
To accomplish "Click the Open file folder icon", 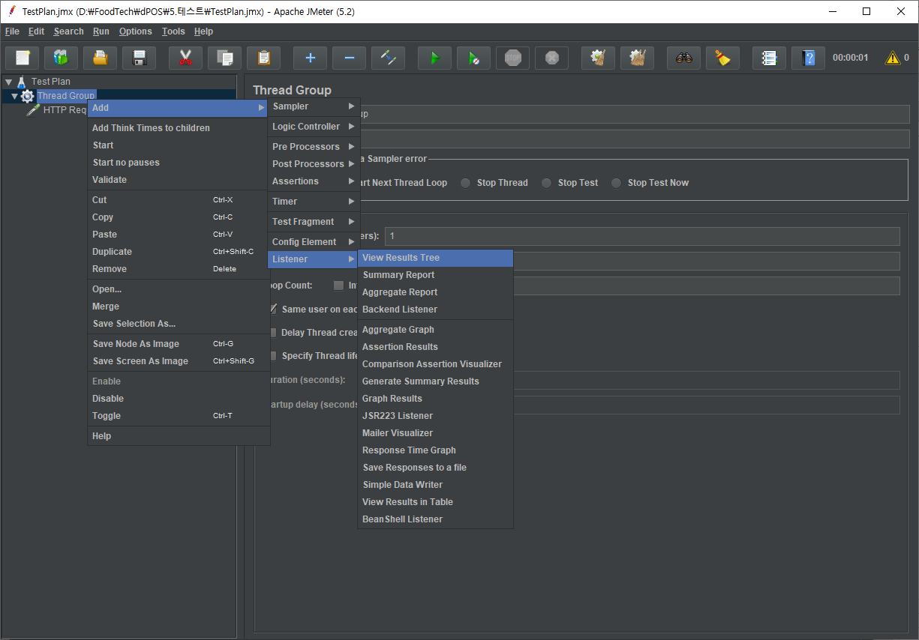I will click(x=101, y=58).
